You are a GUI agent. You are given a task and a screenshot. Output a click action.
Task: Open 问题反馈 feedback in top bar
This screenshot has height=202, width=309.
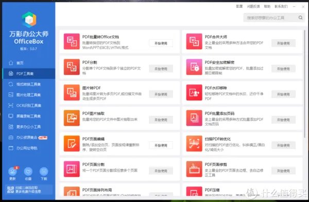253,7
